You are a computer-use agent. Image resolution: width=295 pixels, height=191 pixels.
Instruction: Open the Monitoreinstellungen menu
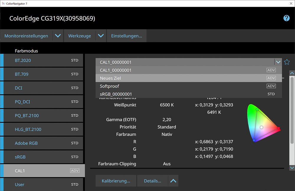[26, 36]
